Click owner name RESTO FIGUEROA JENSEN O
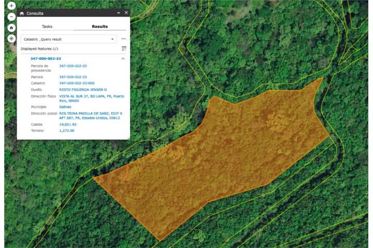Image resolution: width=373 pixels, height=248 pixels. click(83, 89)
